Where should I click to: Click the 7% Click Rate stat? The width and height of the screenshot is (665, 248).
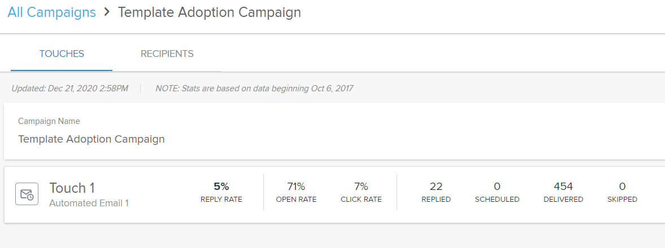tap(361, 193)
